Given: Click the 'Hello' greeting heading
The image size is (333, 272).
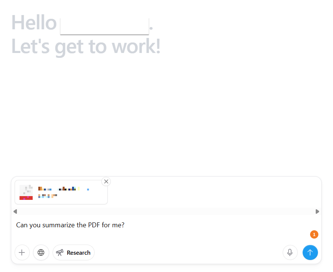Looking at the screenshot, I should coord(34,23).
